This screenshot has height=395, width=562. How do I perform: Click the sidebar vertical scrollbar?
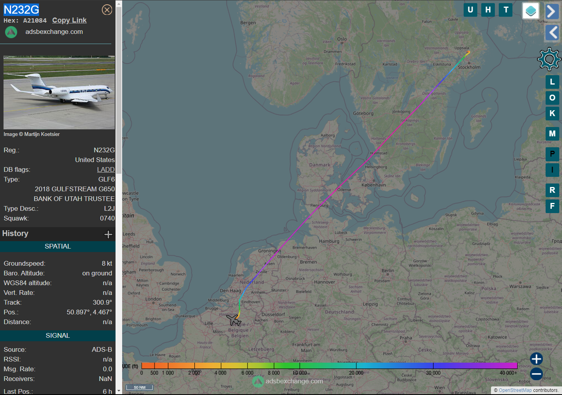(x=119, y=90)
